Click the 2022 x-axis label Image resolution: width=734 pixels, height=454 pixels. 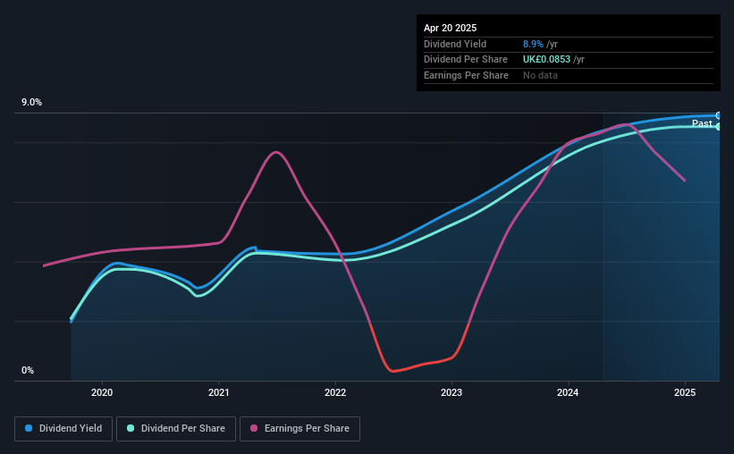point(335,392)
